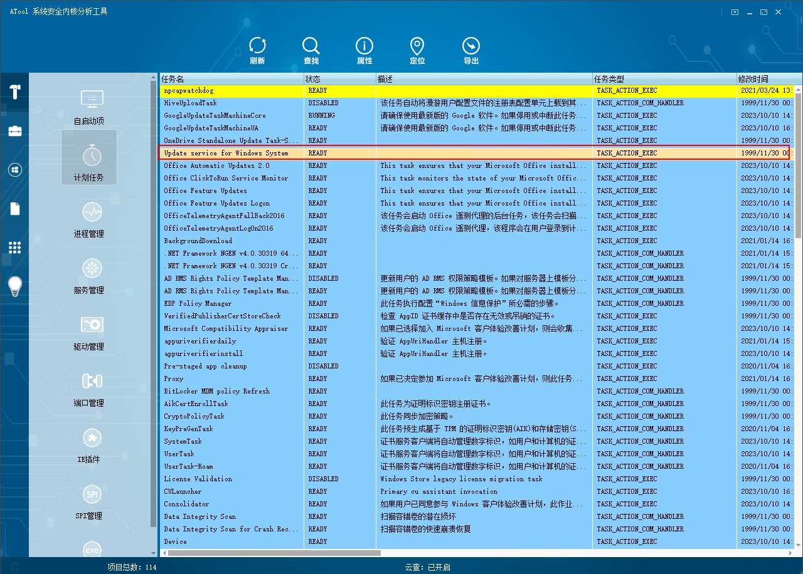Click the 导出 export icon
The image size is (803, 574).
point(471,46)
